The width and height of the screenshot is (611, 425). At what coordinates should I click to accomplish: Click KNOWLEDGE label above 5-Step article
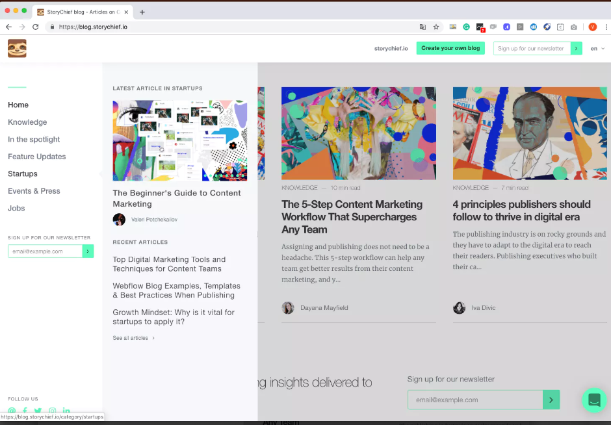tap(299, 188)
